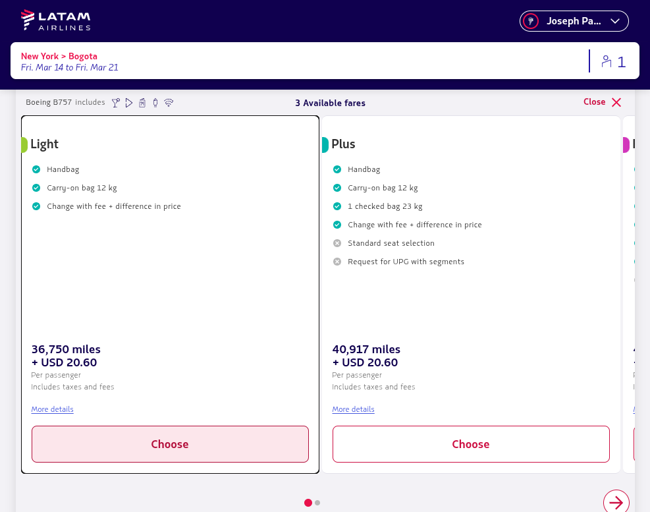Click the 40,917 miles price
The image size is (650, 512).
pyautogui.click(x=366, y=349)
